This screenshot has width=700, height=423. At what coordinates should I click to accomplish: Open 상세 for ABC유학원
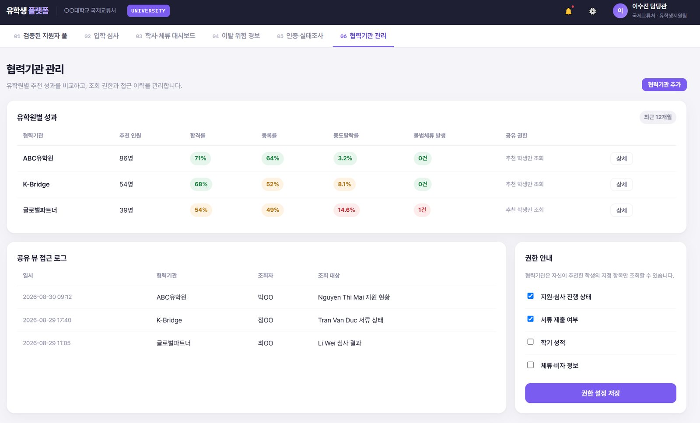click(x=621, y=158)
